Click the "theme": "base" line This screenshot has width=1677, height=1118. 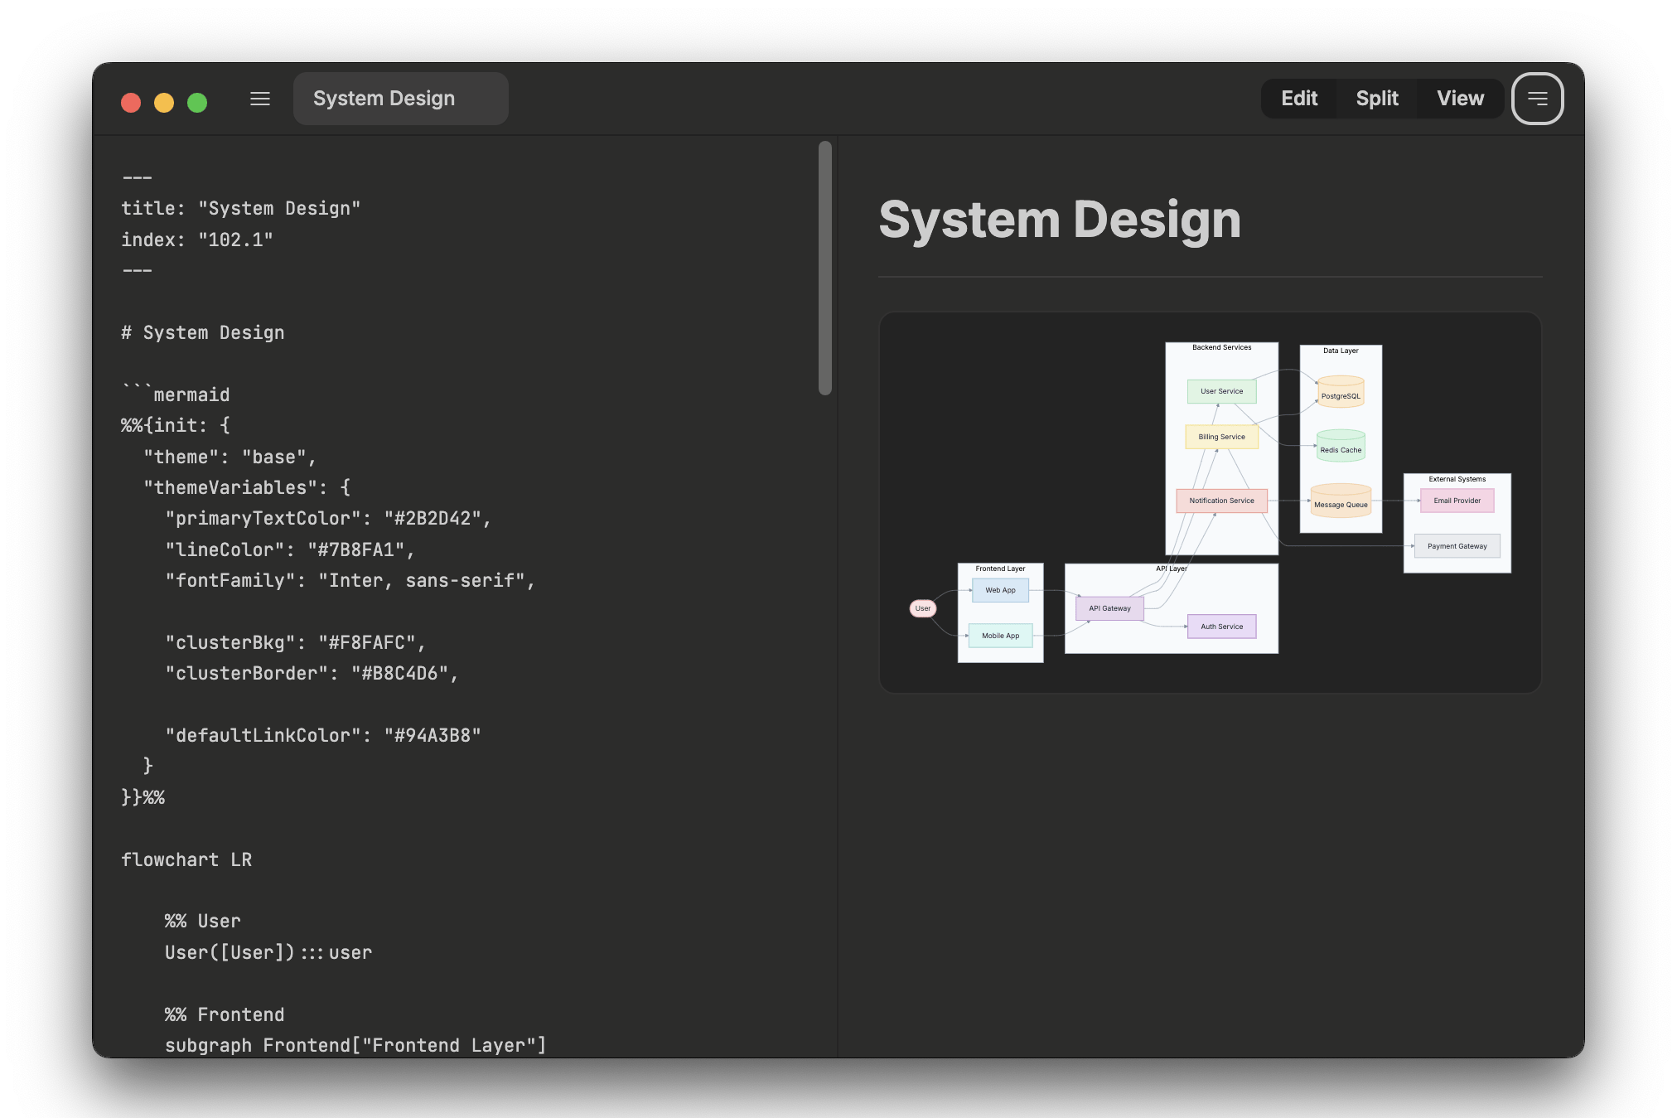coord(230,457)
